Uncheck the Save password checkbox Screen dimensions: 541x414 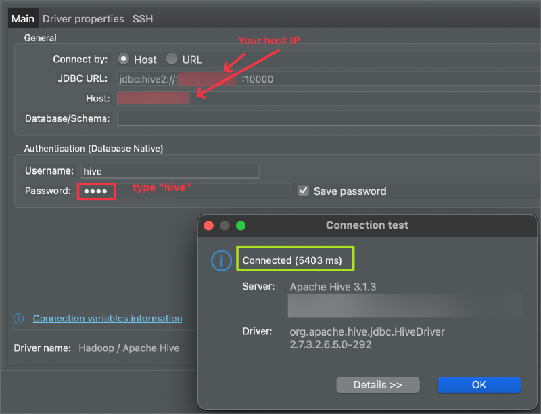tap(304, 191)
